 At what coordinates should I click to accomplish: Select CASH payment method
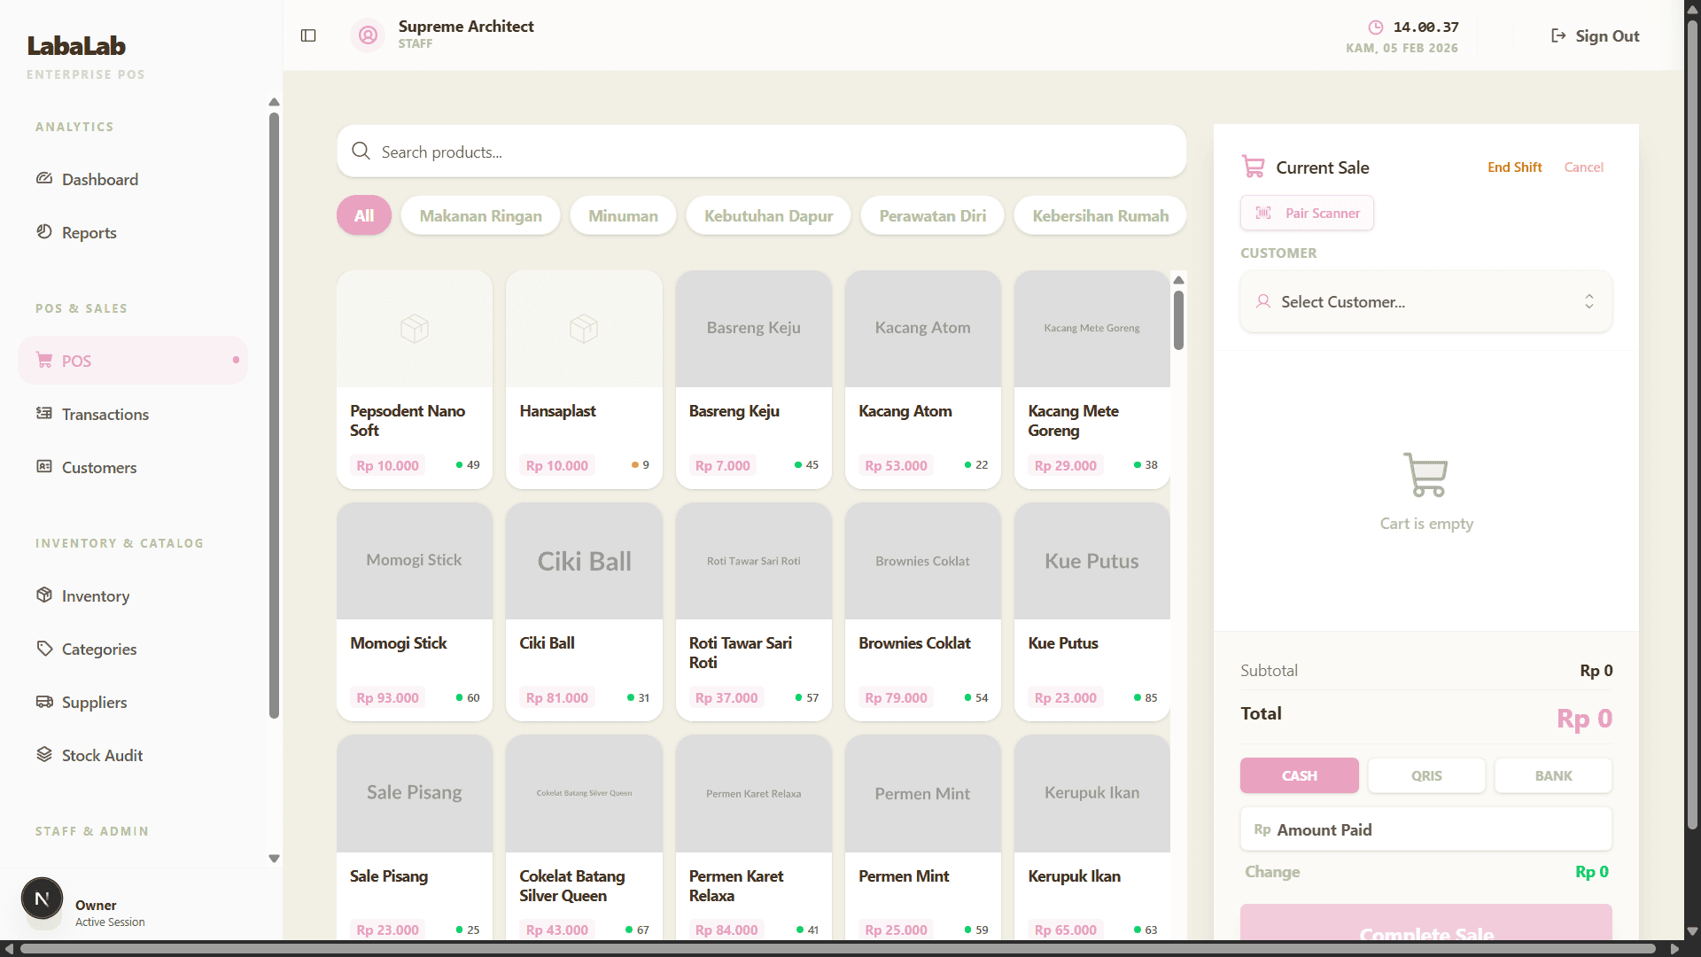[1299, 775]
